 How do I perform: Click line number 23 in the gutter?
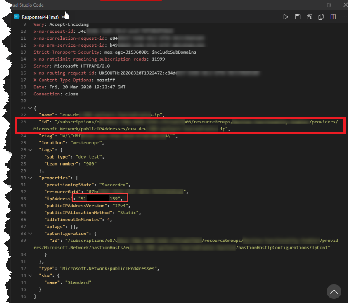[23, 122]
